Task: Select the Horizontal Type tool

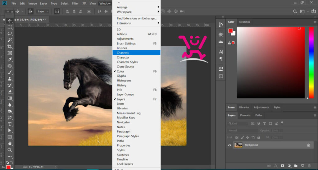Action: (x=10, y=124)
